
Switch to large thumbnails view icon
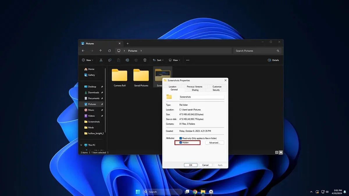(281, 152)
